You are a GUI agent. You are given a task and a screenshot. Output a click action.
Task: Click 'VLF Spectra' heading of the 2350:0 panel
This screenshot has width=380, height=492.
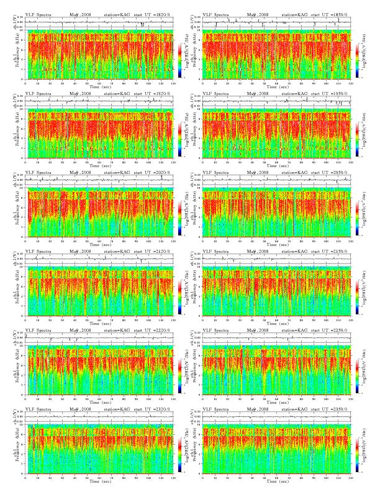coord(215,409)
